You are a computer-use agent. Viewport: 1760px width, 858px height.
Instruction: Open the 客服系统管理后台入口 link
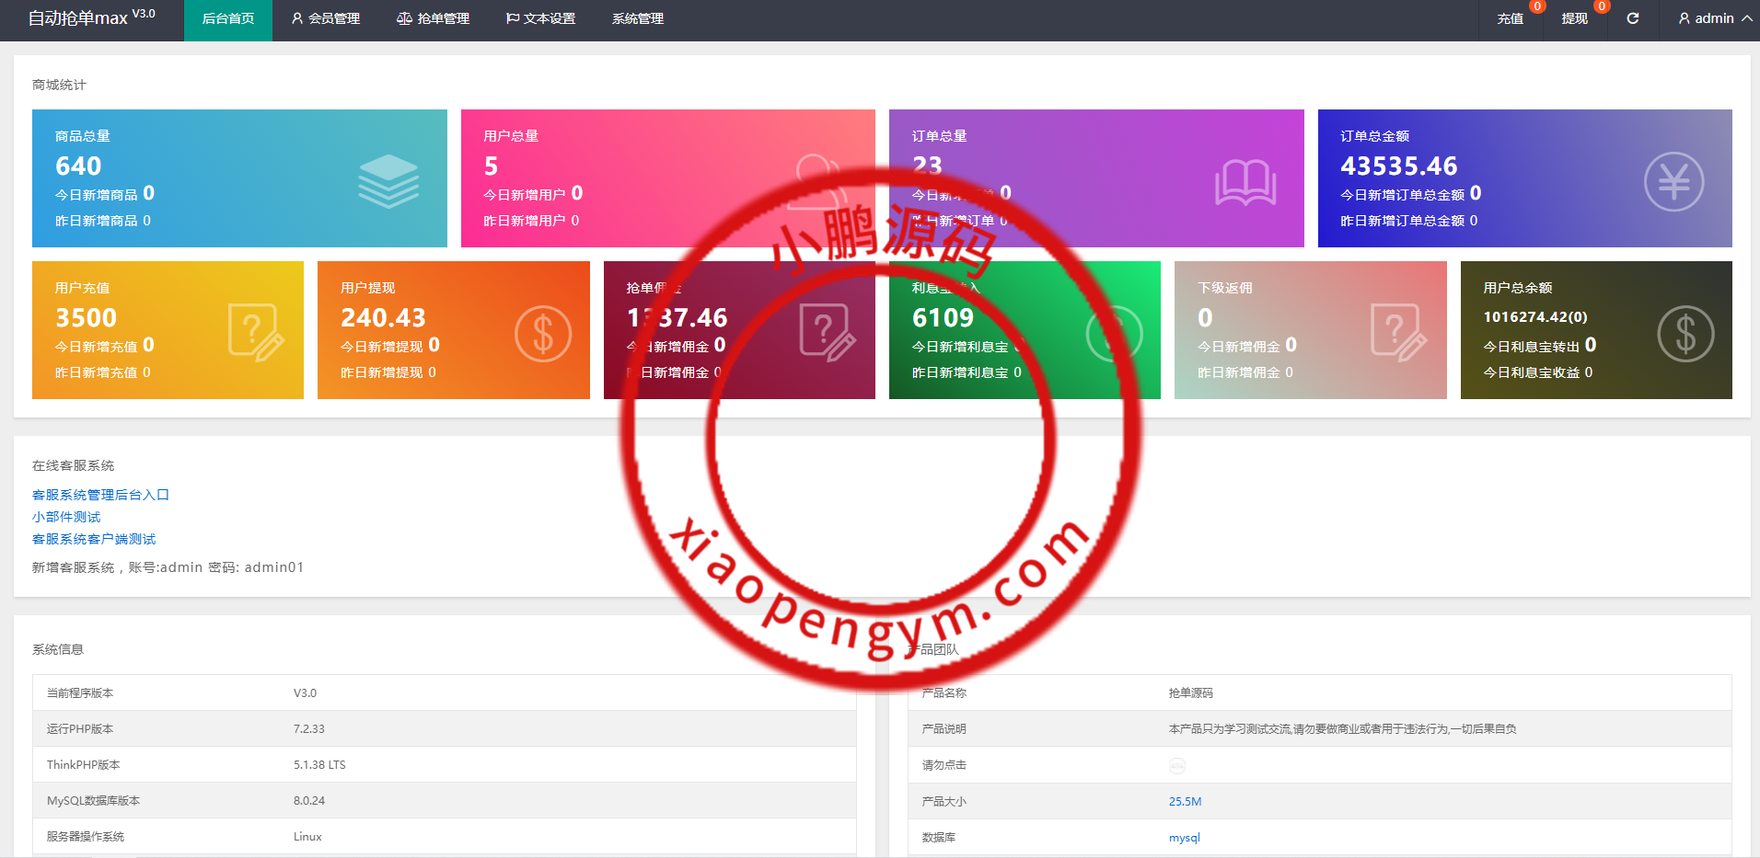100,495
